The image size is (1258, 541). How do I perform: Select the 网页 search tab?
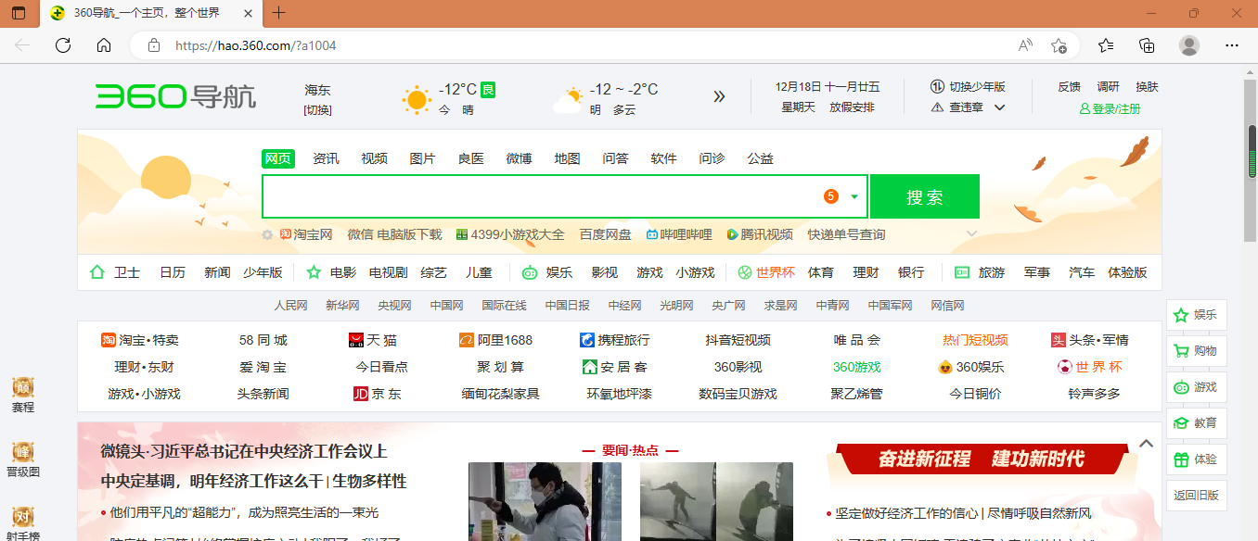click(x=277, y=158)
